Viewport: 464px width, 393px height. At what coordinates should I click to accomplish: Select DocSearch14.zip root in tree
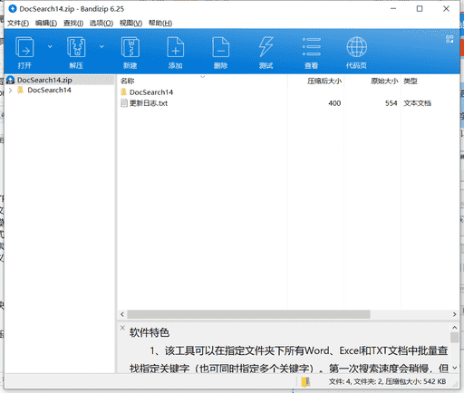click(44, 80)
